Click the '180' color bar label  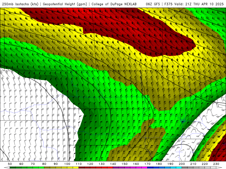point(159,164)
